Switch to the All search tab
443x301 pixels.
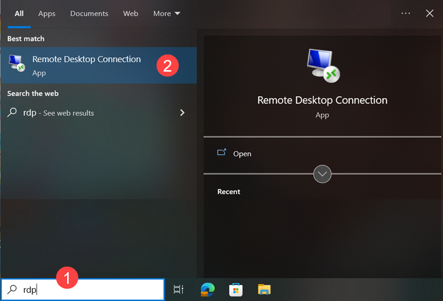tap(19, 13)
